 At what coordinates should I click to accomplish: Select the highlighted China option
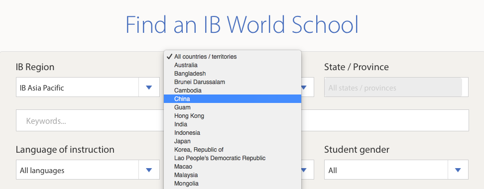click(233, 99)
